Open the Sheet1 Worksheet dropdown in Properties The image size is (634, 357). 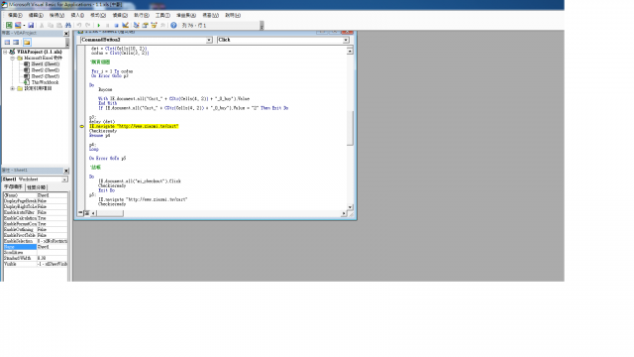(x=64, y=179)
